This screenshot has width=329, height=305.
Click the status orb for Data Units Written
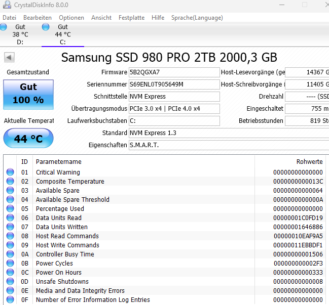coord(10,227)
